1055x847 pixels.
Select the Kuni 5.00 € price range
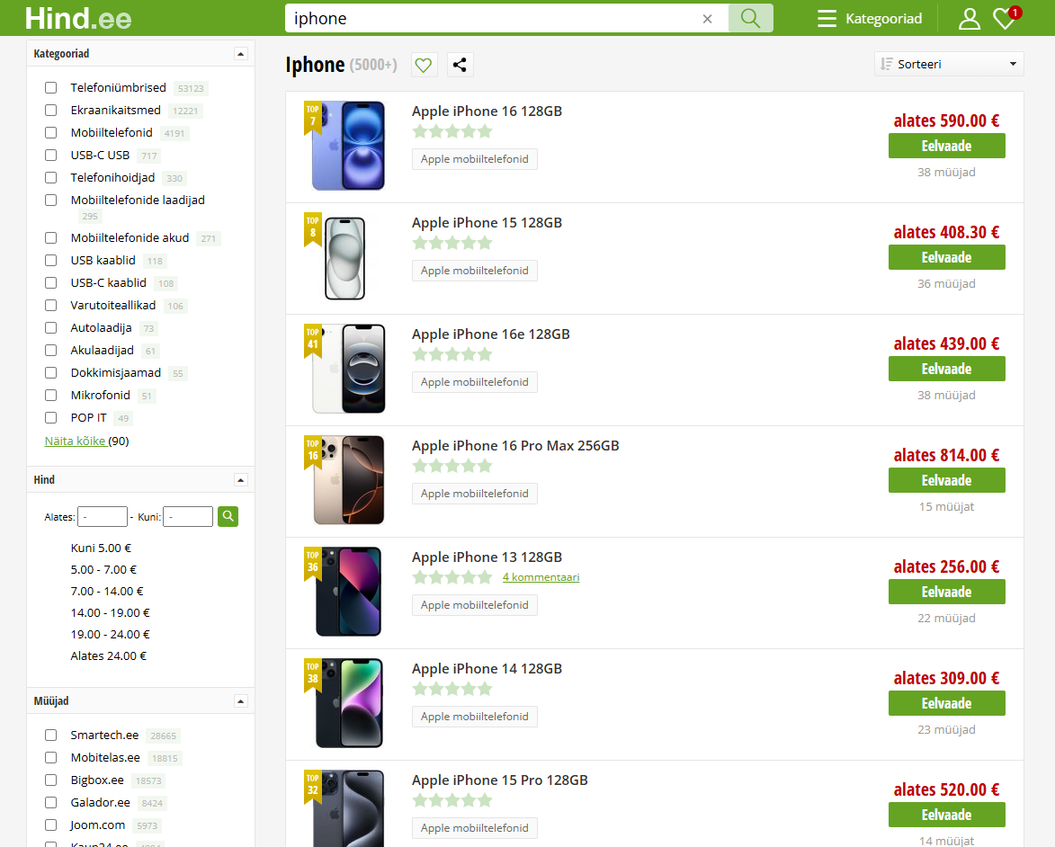click(101, 548)
